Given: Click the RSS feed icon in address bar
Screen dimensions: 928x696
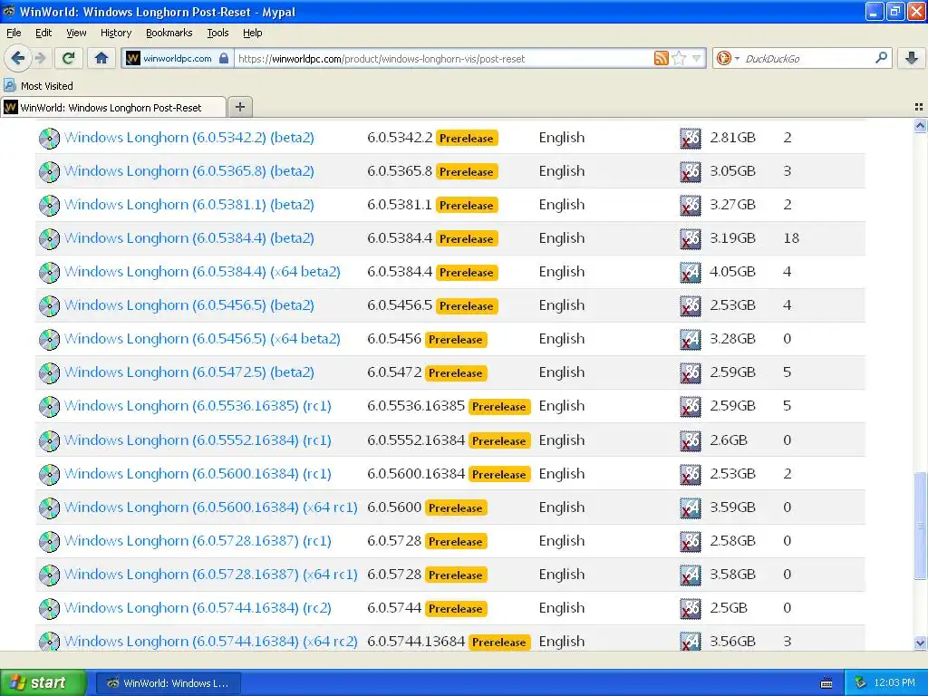Looking at the screenshot, I should click(661, 58).
